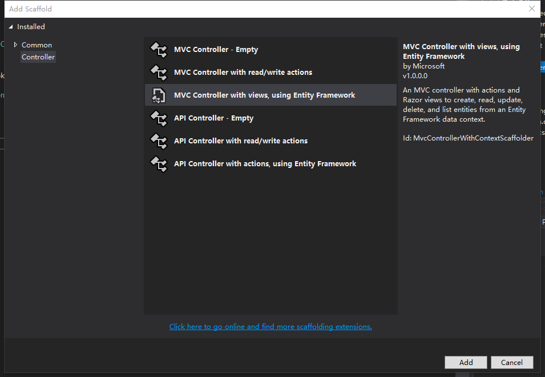Choose MVC Controller - Empty template

[216, 50]
